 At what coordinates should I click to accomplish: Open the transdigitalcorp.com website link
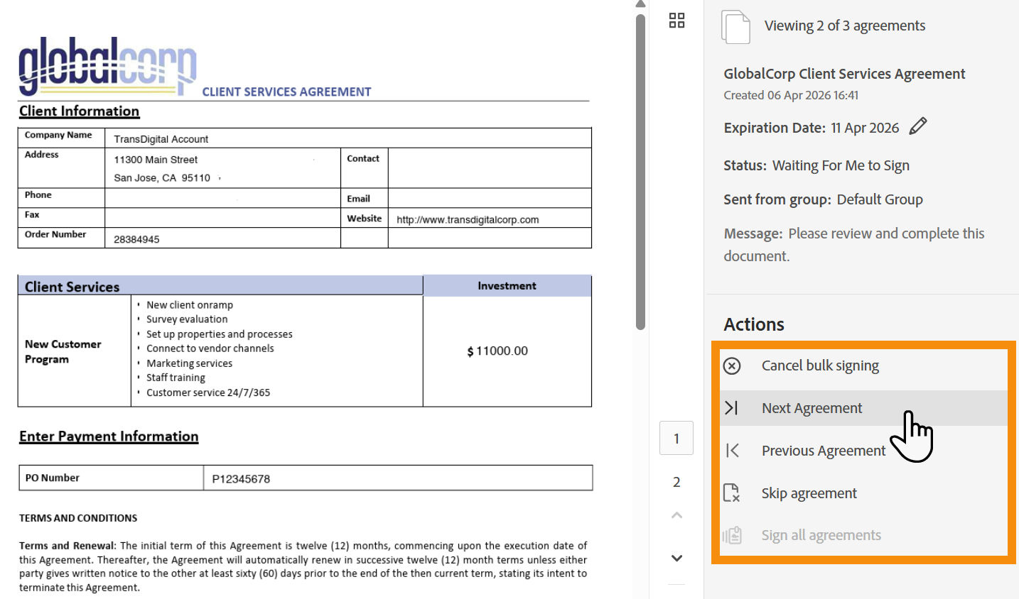point(468,220)
